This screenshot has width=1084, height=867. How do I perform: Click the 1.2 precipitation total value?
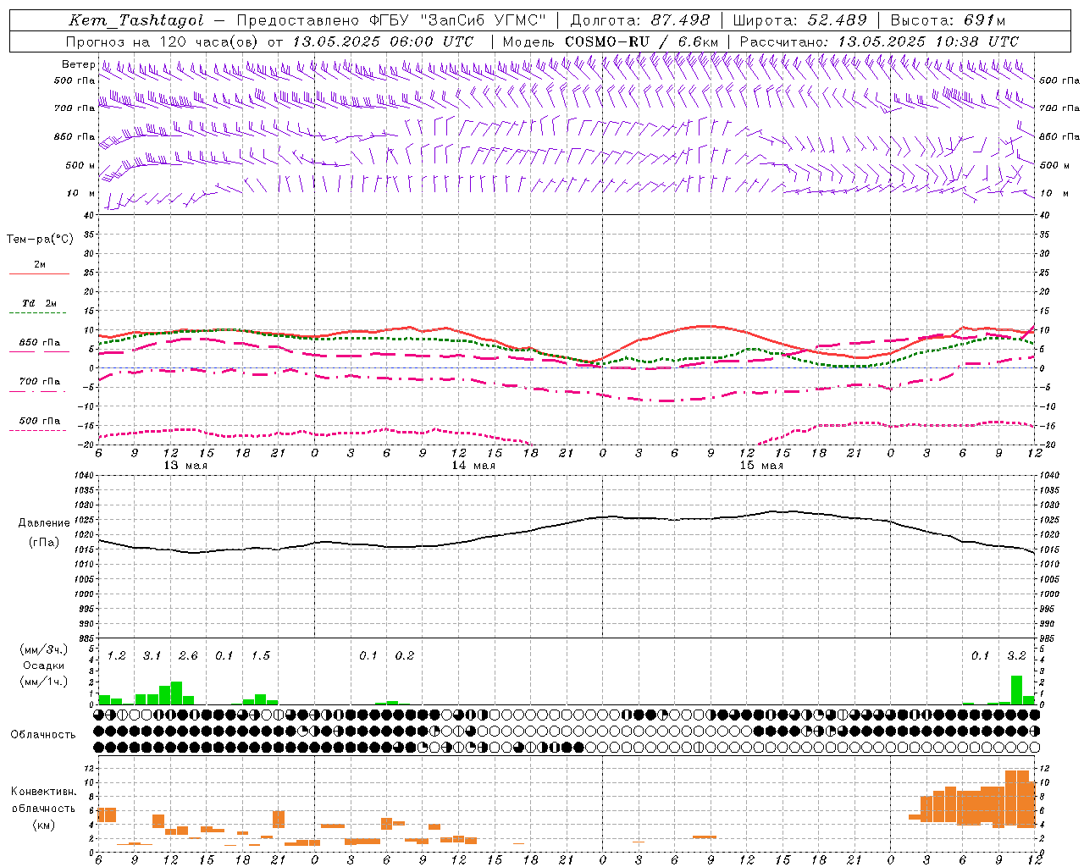[116, 656]
